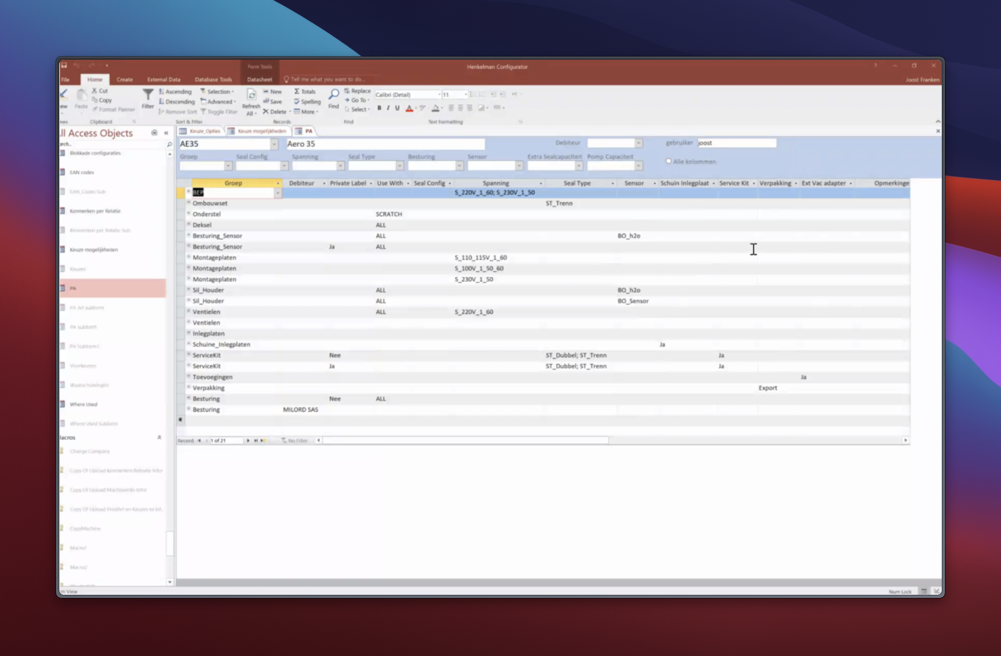Image resolution: width=1001 pixels, height=656 pixels.
Task: Open the Find magnifier tool
Action: 334,94
